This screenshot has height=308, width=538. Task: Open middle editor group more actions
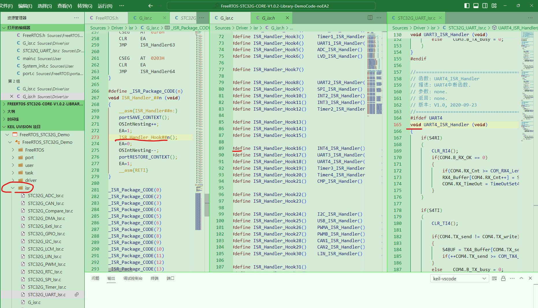point(379,18)
